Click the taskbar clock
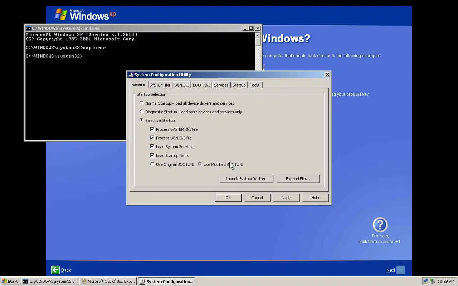Image resolution: width=458 pixels, height=286 pixels. tap(446, 281)
